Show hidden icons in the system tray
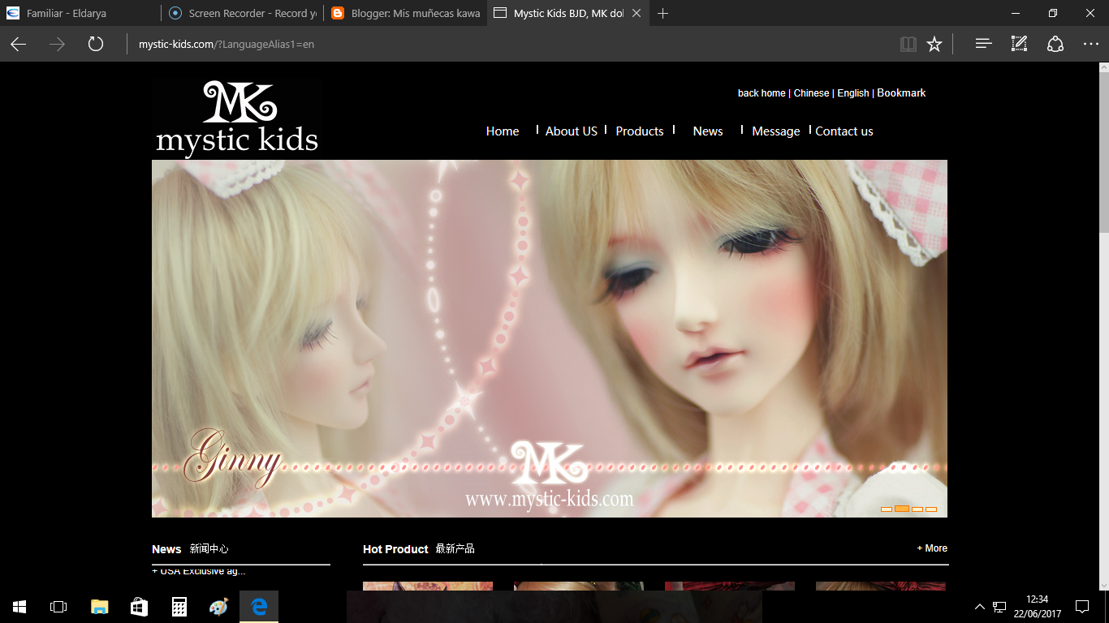 coord(979,606)
